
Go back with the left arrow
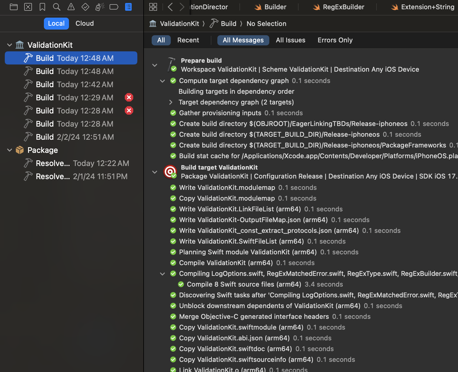click(170, 7)
